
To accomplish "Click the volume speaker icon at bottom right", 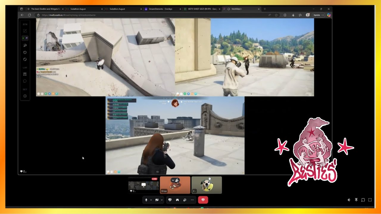I will pyautogui.click(x=349, y=200).
